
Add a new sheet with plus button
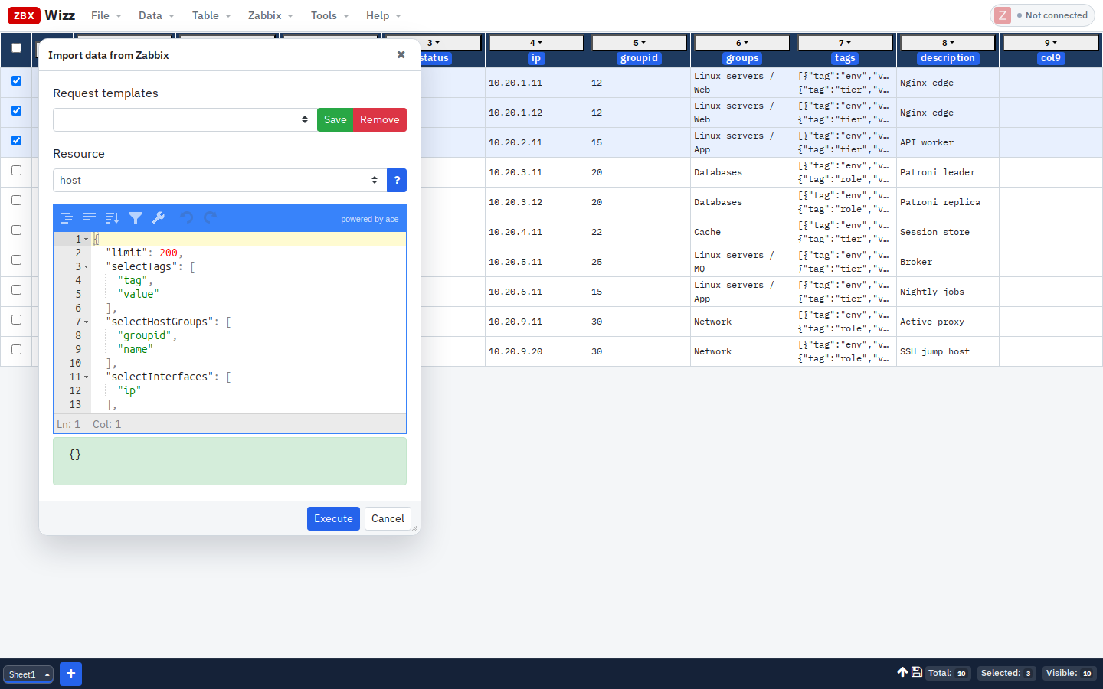coord(70,674)
